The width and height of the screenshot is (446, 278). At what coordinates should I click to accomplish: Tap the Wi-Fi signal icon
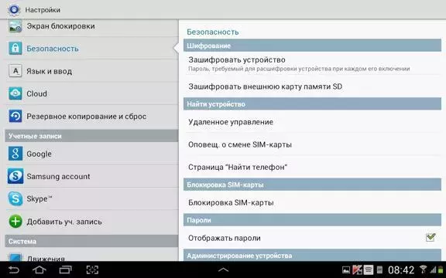pos(423,270)
